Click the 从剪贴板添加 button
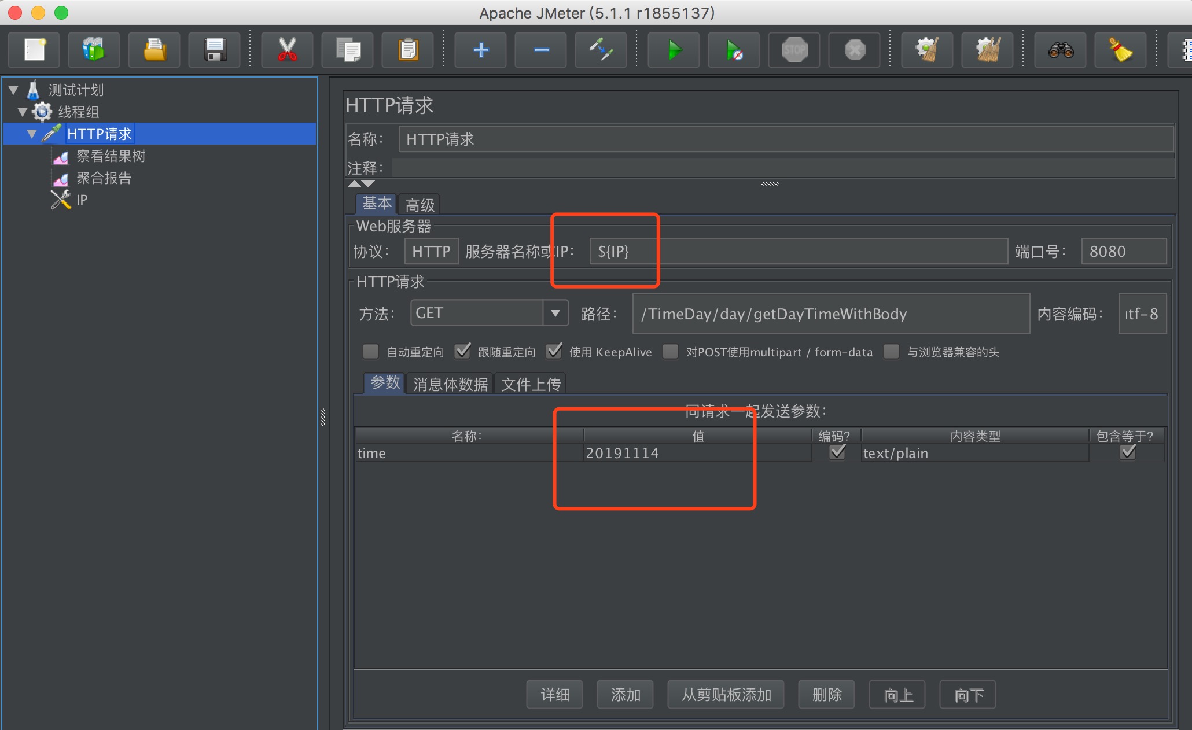1192x730 pixels. [726, 694]
